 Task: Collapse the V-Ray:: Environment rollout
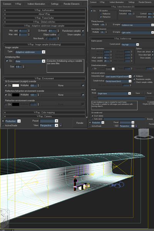tap(44, 79)
